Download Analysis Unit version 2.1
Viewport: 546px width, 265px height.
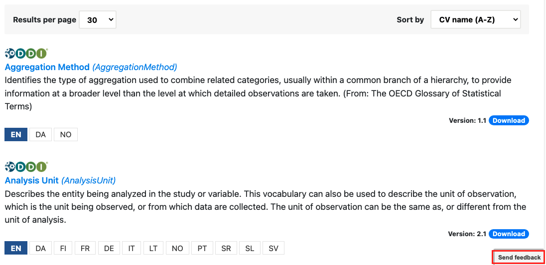click(509, 234)
